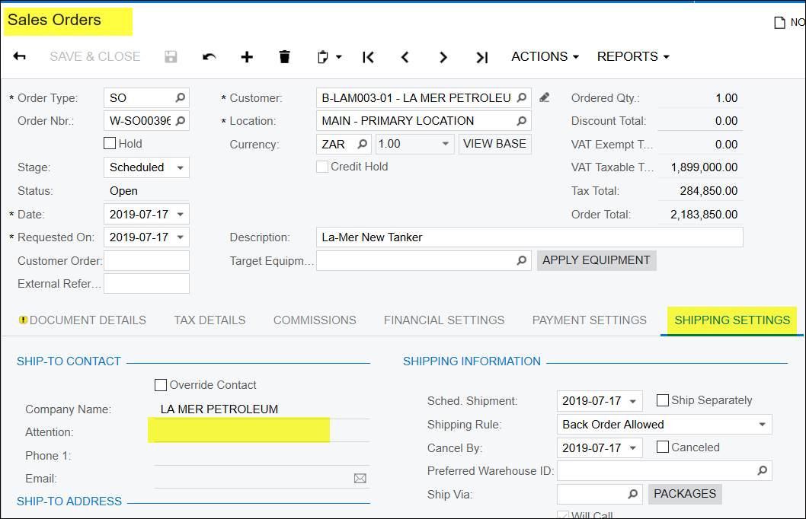Open the Actions dropdown menu
806x519 pixels.
click(x=545, y=57)
